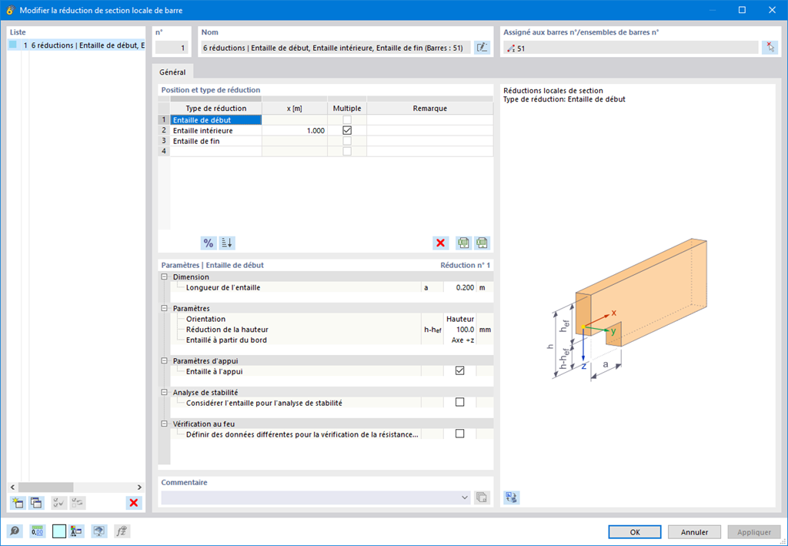Click the select all checkmark icon in list
Viewport: 788px width, 546px height.
pos(58,503)
